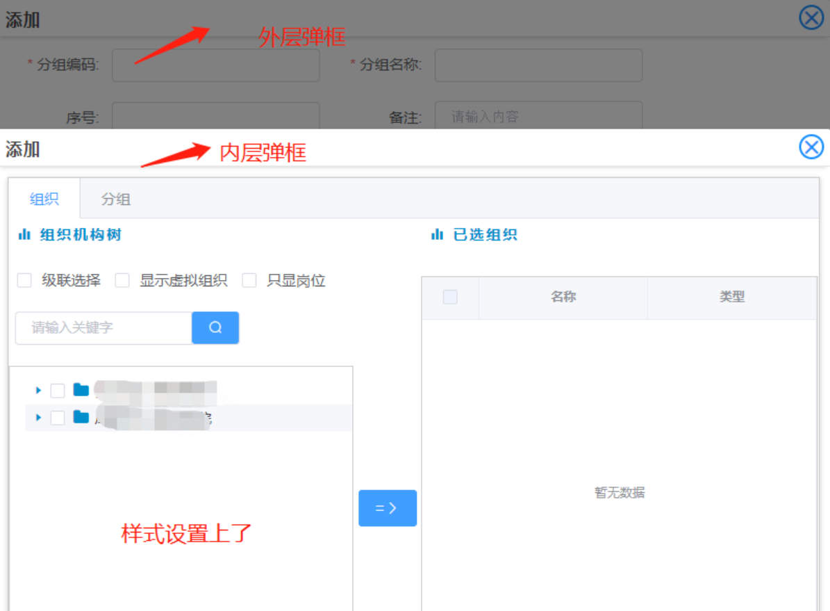This screenshot has width=830, height=611.
Task: Click the folder icon on the first tree node
Action: (x=81, y=390)
